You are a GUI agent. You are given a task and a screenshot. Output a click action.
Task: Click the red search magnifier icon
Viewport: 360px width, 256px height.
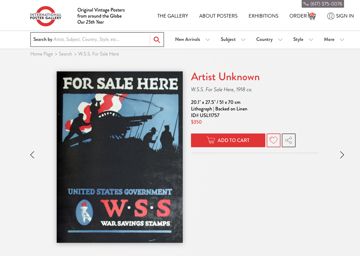coord(157,40)
